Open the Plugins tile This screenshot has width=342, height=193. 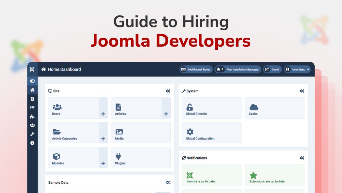(x=141, y=157)
